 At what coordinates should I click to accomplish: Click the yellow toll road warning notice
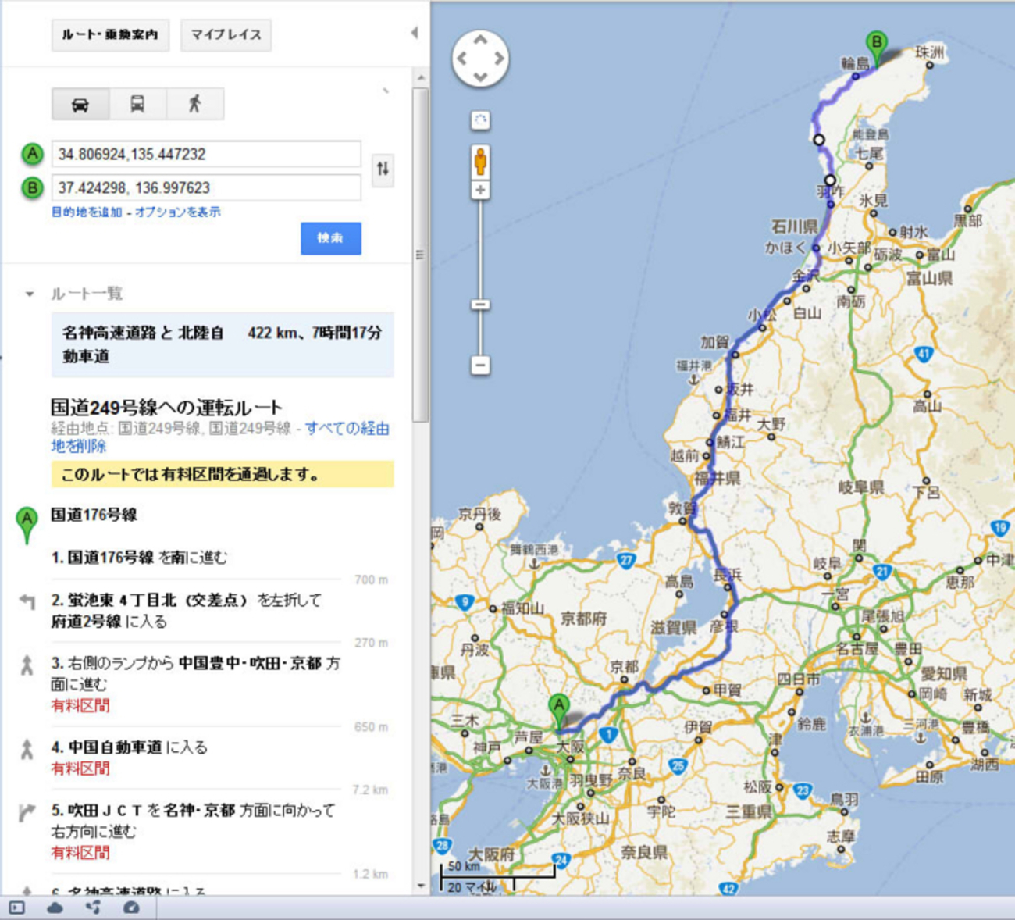(x=223, y=474)
